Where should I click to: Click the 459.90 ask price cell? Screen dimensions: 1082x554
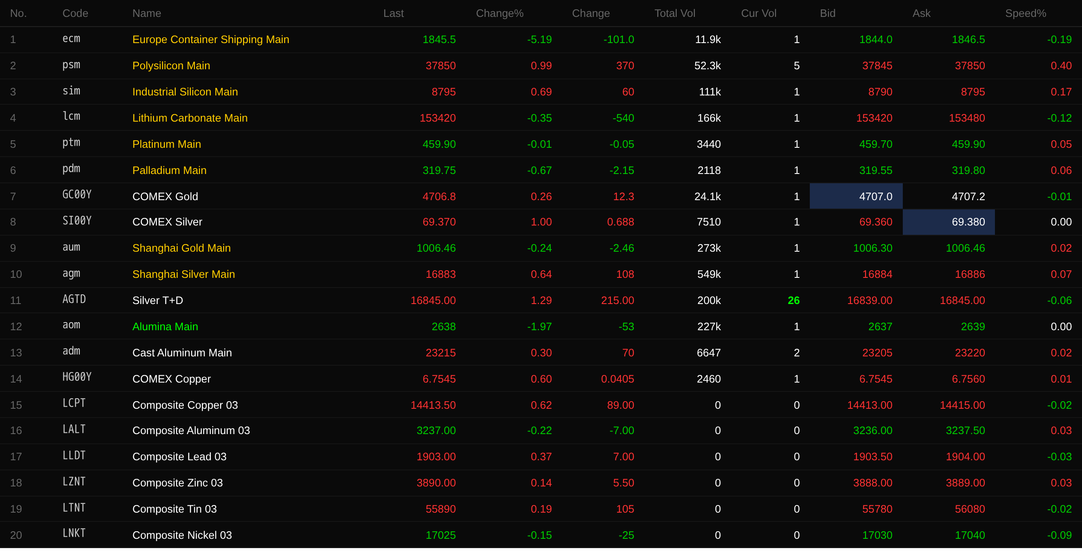click(968, 144)
